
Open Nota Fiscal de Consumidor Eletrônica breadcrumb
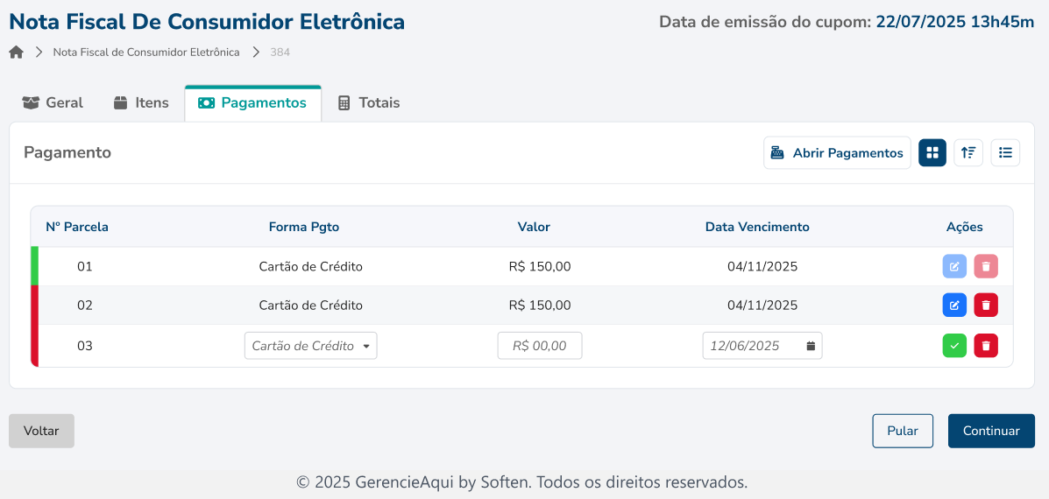pos(146,53)
